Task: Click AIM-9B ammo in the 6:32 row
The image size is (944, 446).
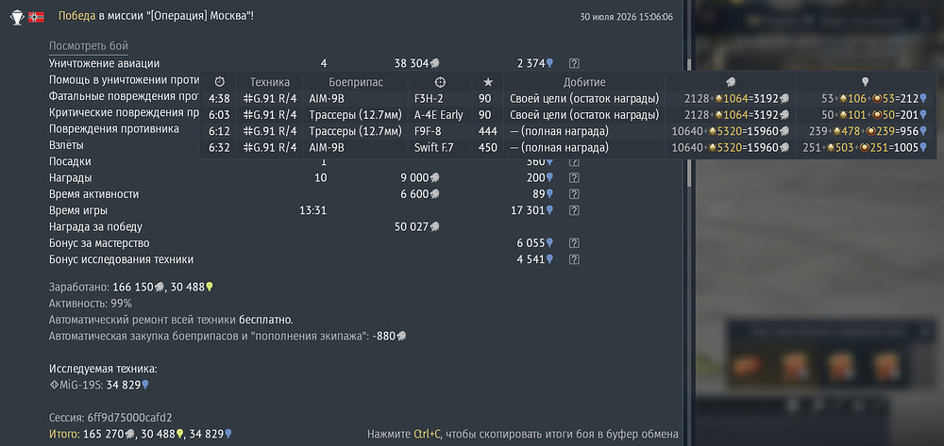Action: 327,147
